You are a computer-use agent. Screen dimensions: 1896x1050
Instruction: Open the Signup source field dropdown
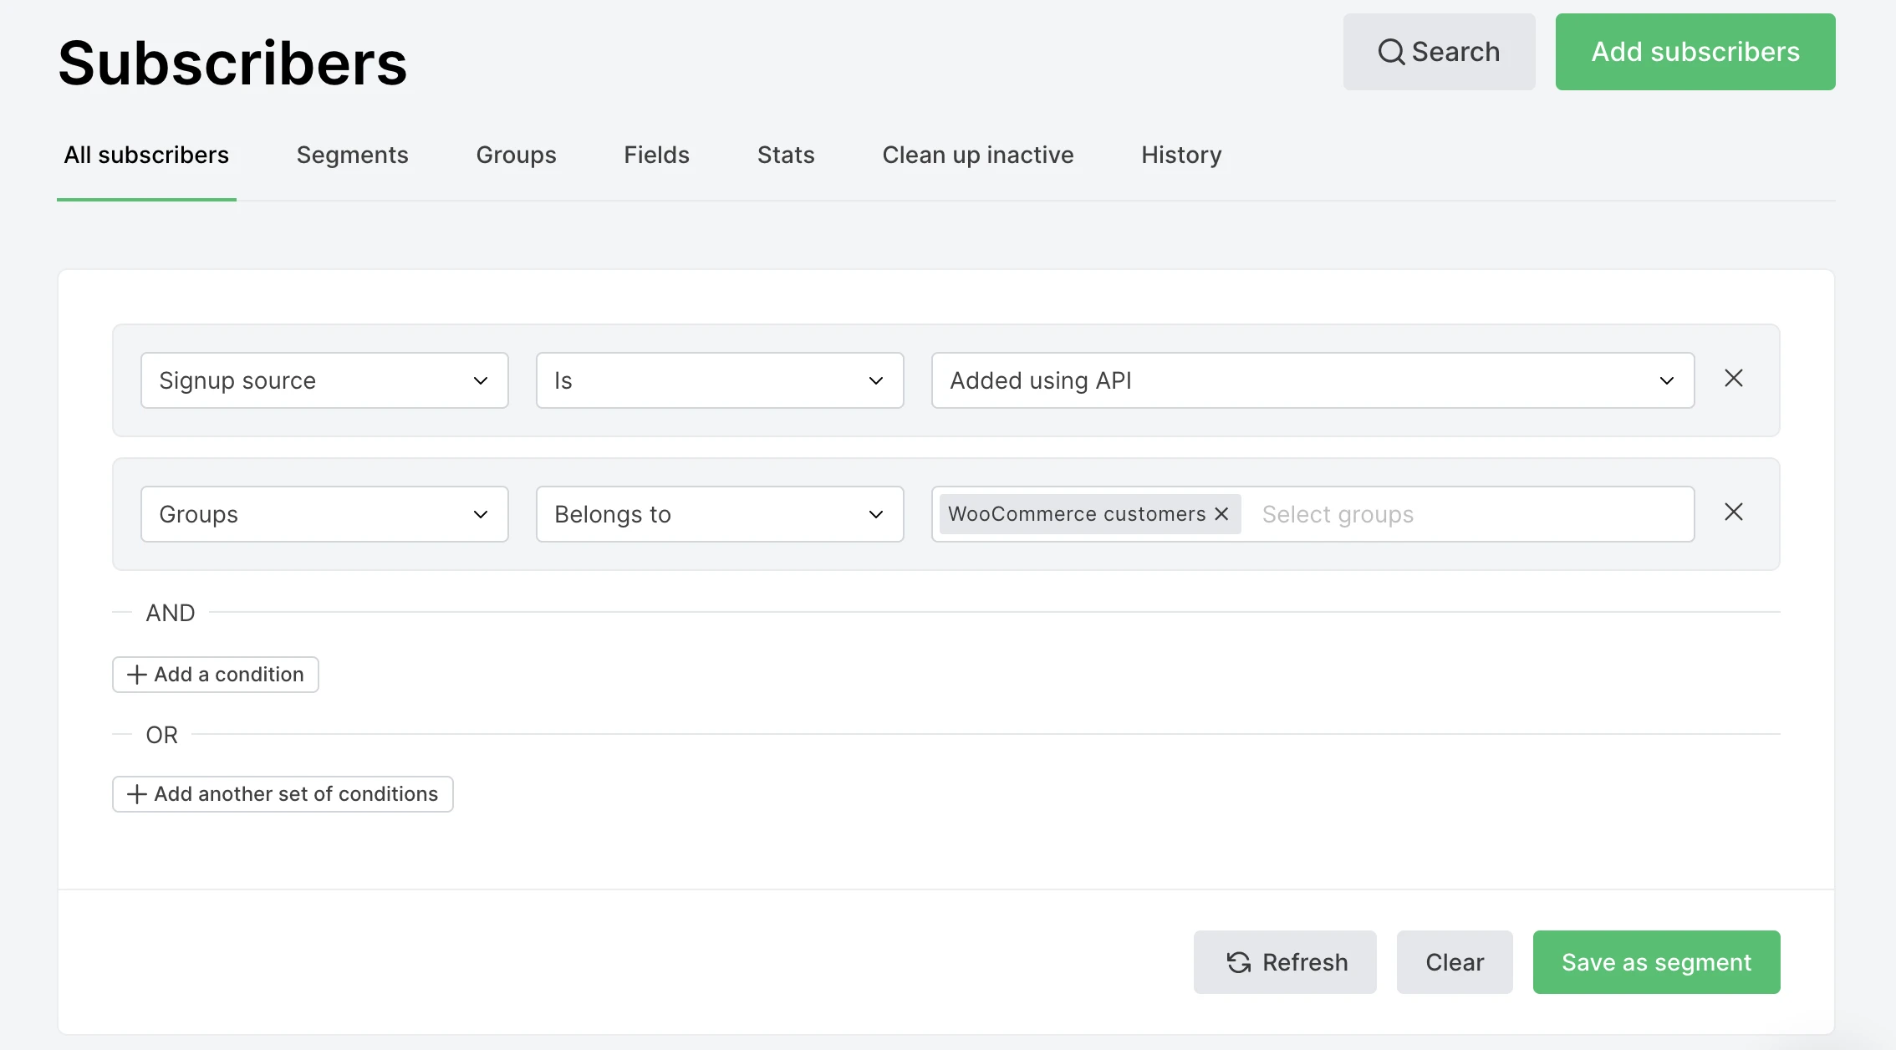pos(324,380)
